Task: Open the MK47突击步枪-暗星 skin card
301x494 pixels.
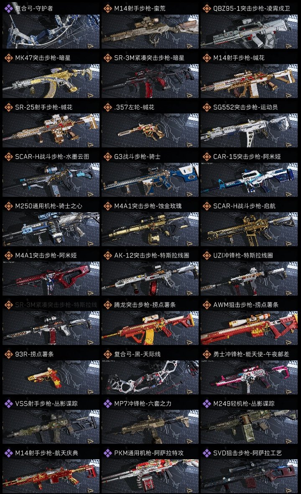Action: (x=51, y=76)
